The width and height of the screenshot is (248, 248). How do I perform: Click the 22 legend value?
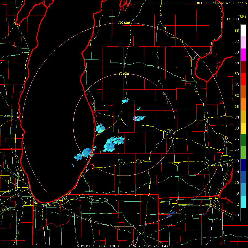click(237, 150)
